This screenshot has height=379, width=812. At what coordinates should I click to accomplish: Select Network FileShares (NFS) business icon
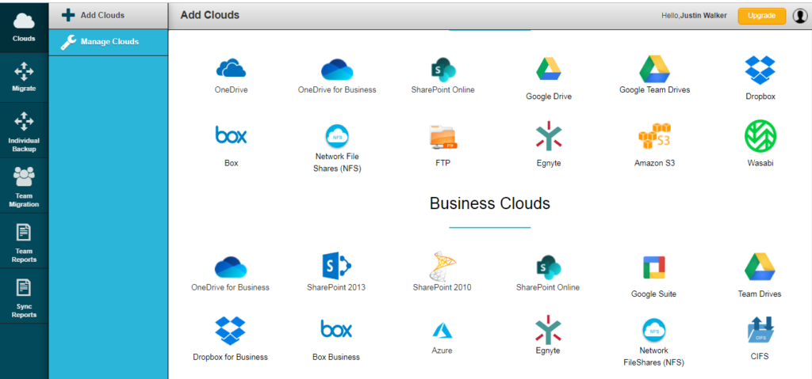point(653,331)
